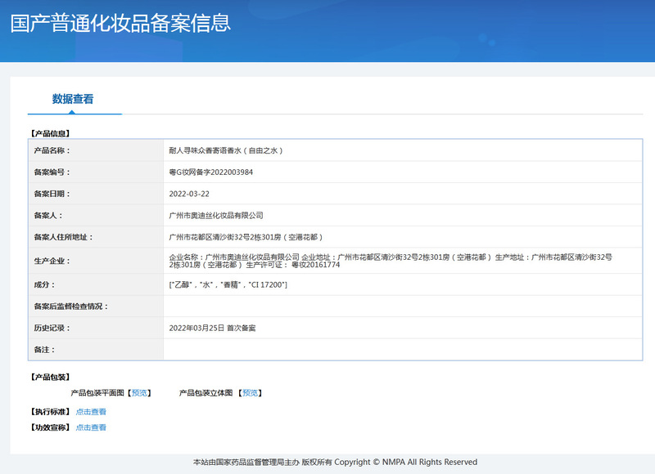Screen dimensions: 655x474
Task: Click the filing number 粤G妆网备字2022003984
Action: point(210,172)
